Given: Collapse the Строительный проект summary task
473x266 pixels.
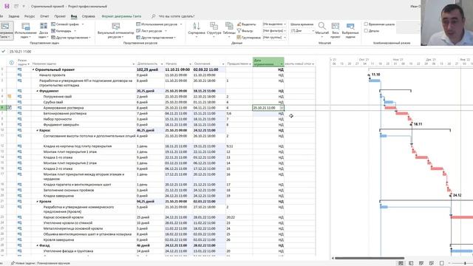Looking at the screenshot, I should click(33, 69).
